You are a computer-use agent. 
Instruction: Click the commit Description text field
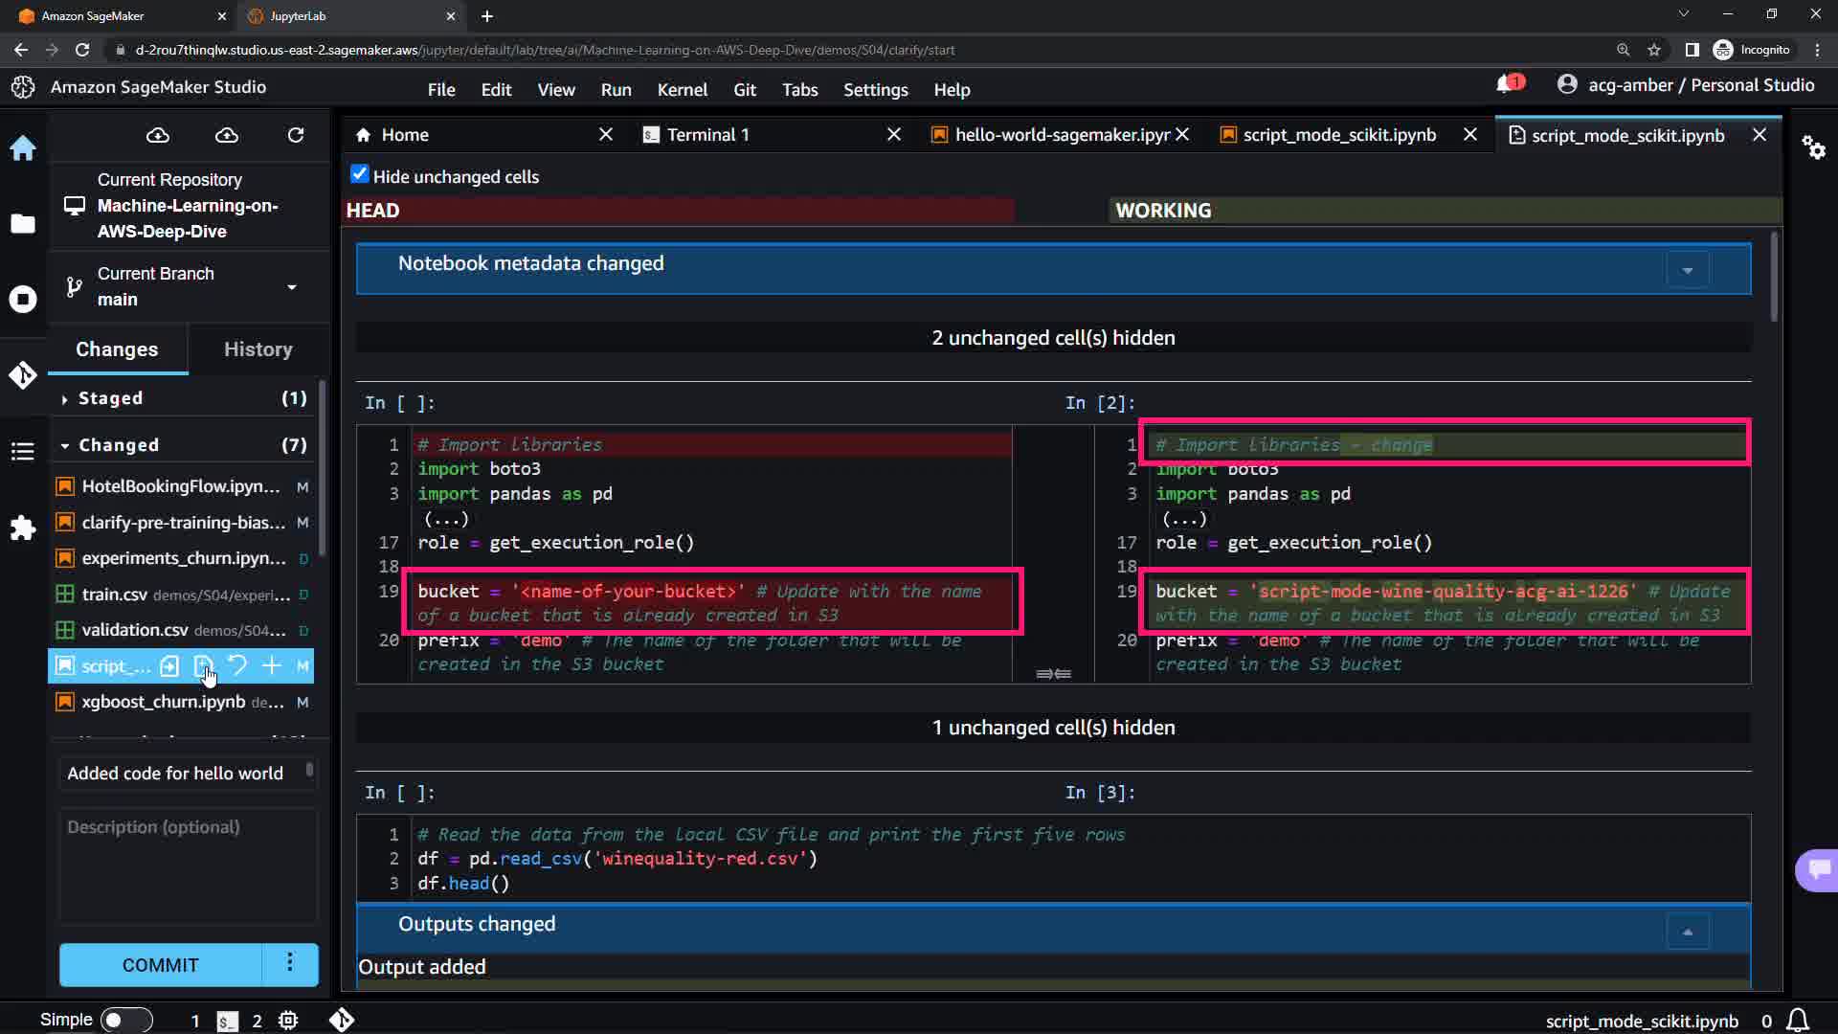pos(188,862)
